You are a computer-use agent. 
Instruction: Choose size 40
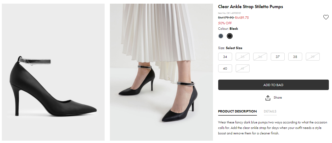click(225, 68)
